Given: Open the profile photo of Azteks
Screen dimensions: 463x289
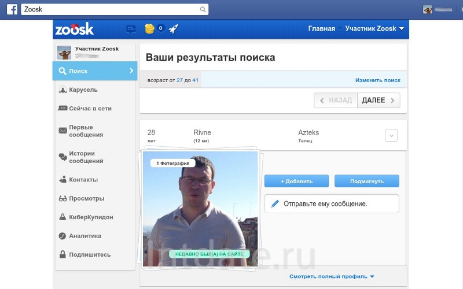Looking at the screenshot, I should tap(200, 209).
